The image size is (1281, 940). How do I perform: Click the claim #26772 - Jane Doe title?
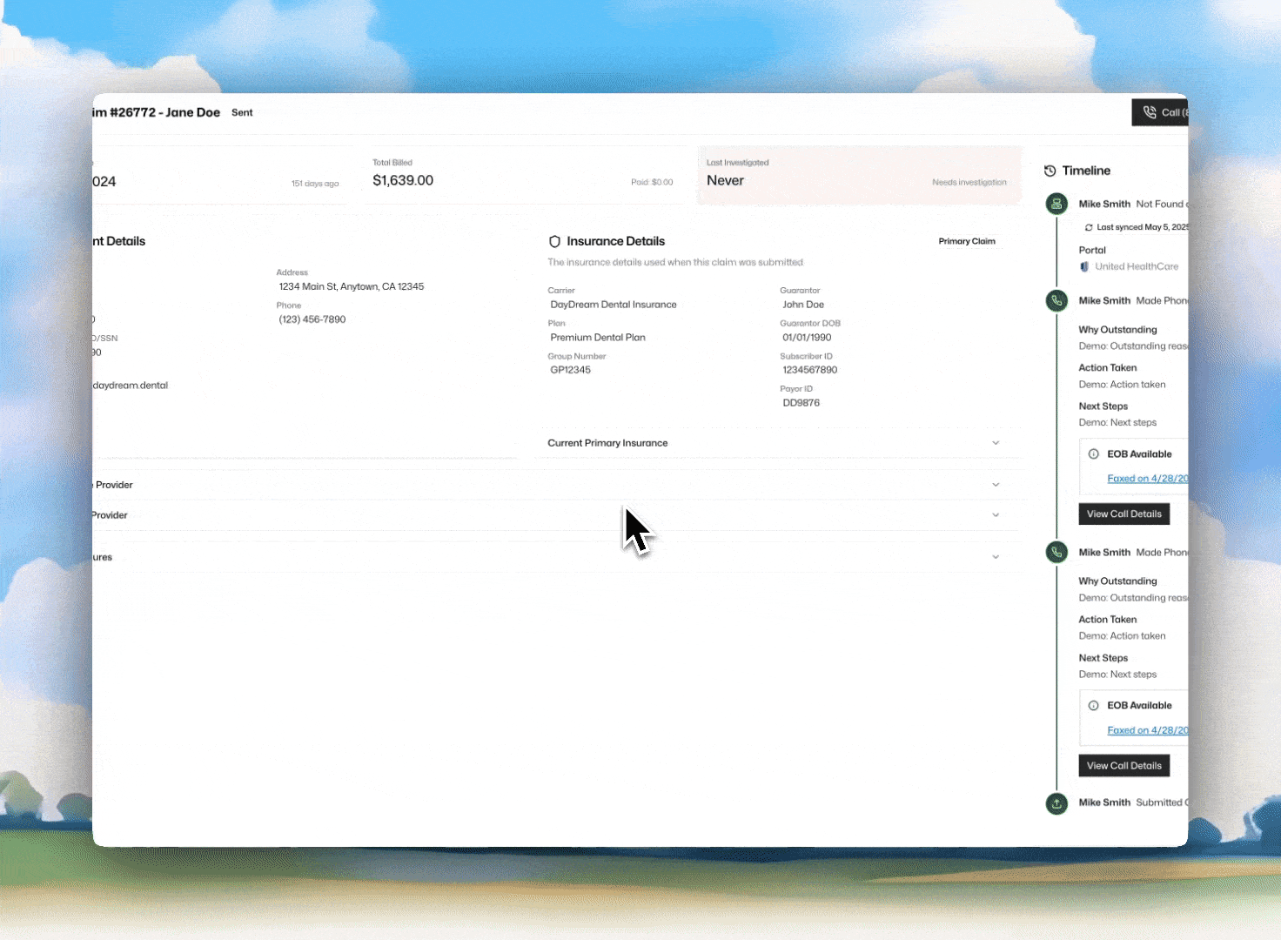[157, 112]
